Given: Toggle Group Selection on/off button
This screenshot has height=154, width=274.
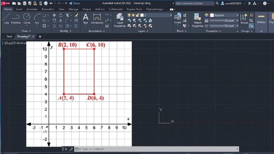Looking at the screenshot, I should click(251, 26).
